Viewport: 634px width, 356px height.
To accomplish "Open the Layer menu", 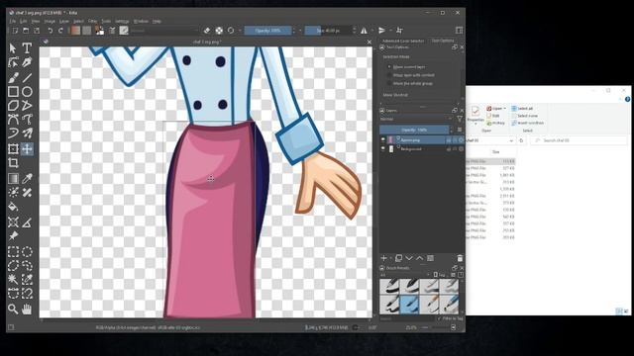I will pos(64,21).
